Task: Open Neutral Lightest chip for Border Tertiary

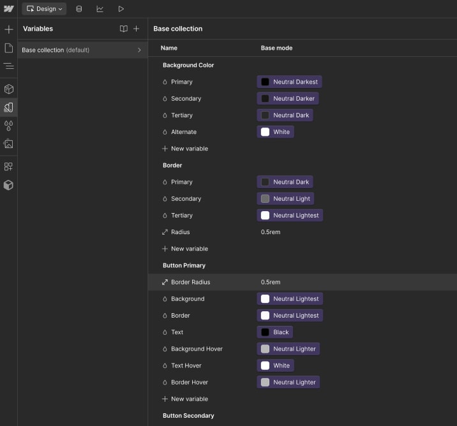Action: coord(290,216)
